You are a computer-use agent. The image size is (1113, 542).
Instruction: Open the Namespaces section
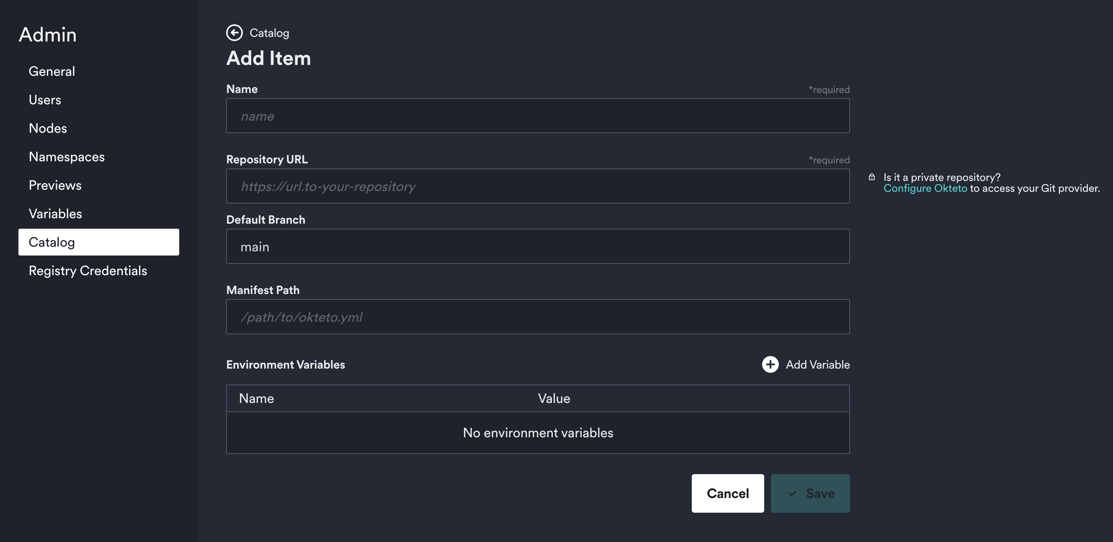[x=67, y=157]
